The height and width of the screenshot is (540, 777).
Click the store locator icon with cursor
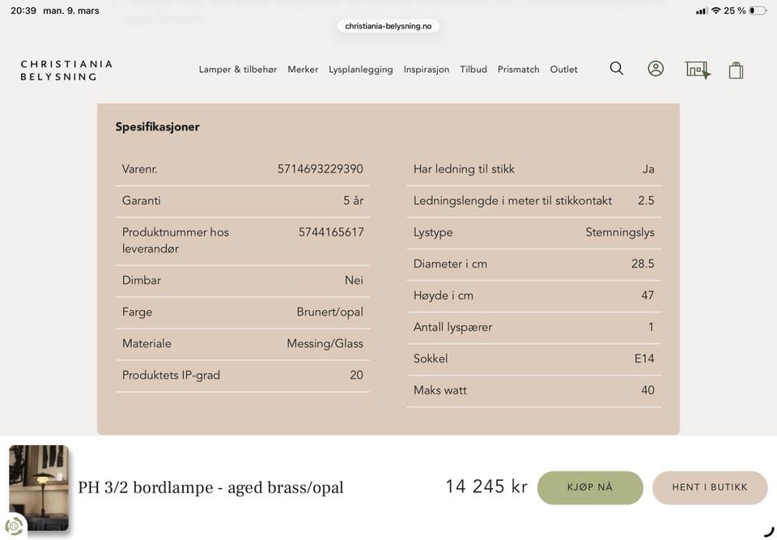coord(697,70)
